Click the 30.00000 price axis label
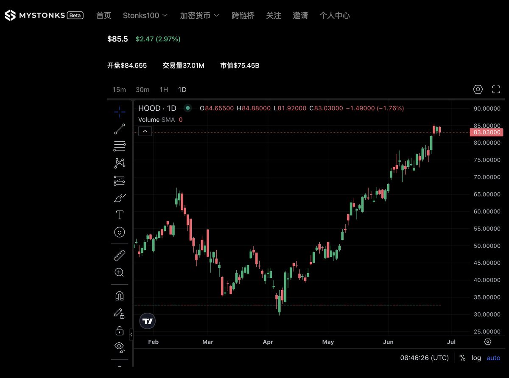Viewport: 509px width, 378px height. click(x=487, y=314)
